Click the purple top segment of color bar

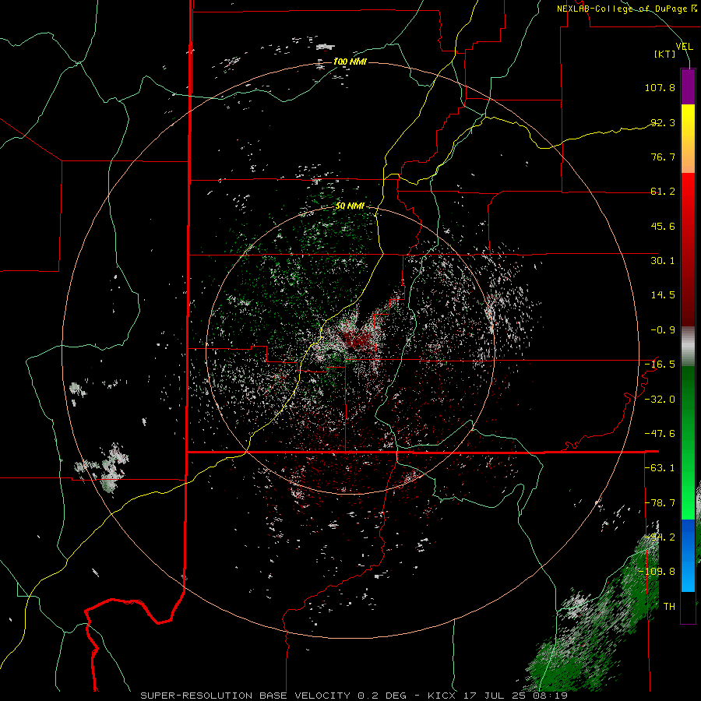pos(688,86)
